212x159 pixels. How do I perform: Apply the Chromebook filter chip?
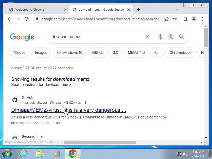click(x=180, y=52)
